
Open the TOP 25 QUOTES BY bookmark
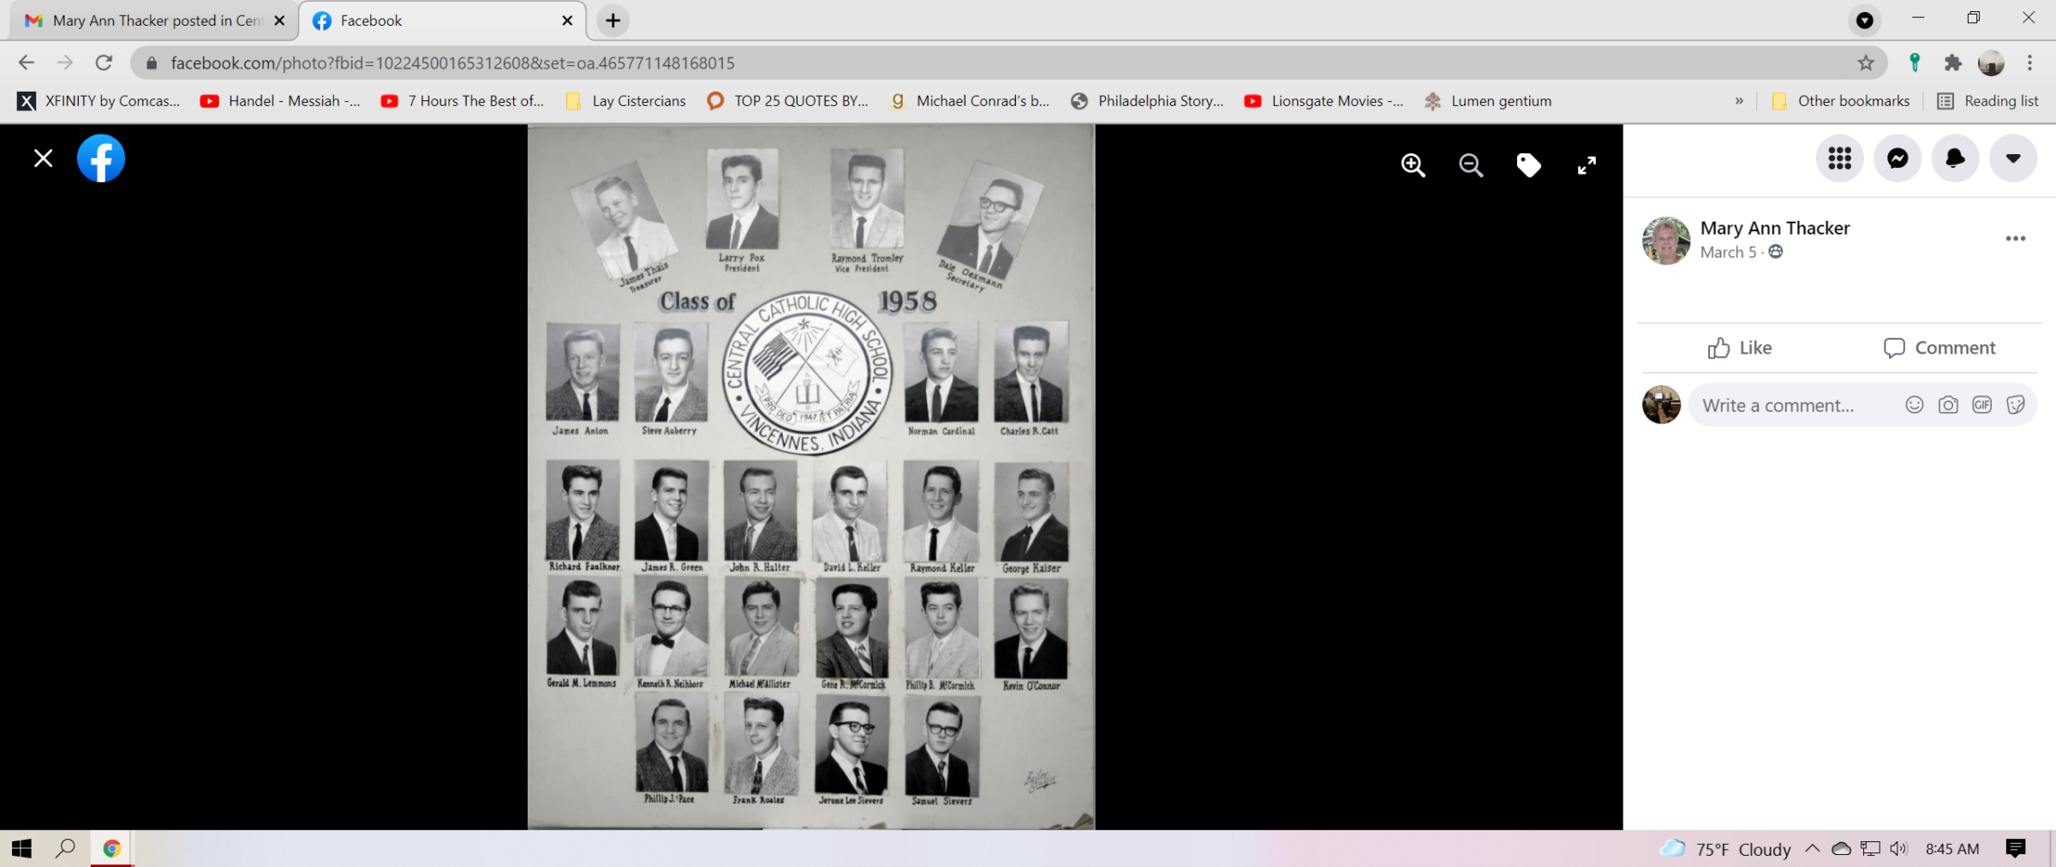(x=787, y=101)
